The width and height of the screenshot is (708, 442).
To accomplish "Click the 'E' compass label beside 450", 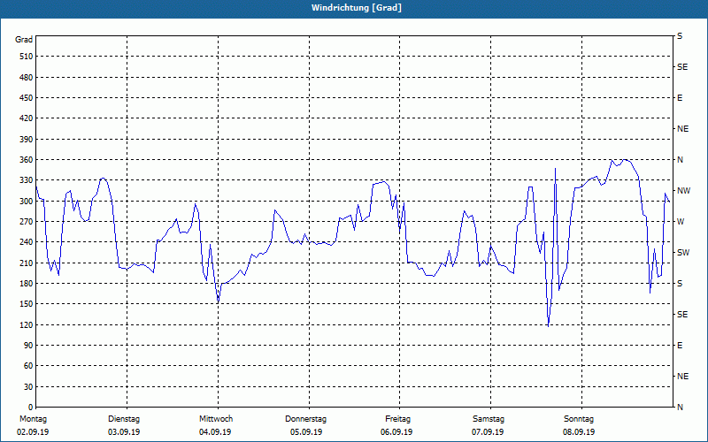I will 680,98.
